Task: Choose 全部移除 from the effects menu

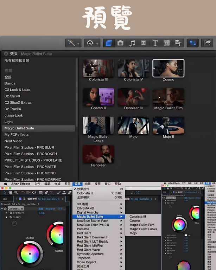Action: pyautogui.click(x=99, y=197)
